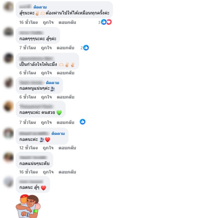This screenshot has height=218, width=219.
Task: Reply to the 'สู้ๆนะคะ' comment with ตอบกลับ
Action: click(67, 22)
